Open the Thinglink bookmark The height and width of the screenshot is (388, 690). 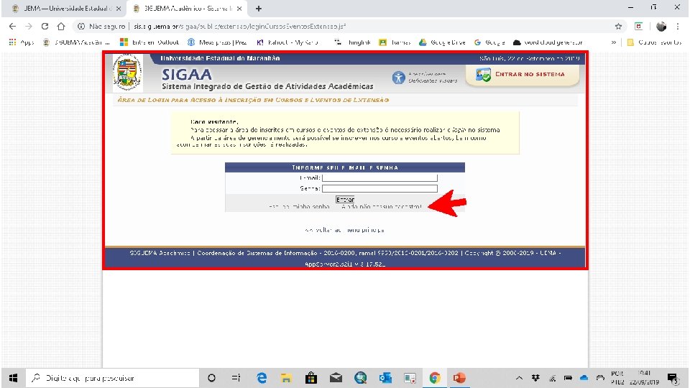point(352,42)
